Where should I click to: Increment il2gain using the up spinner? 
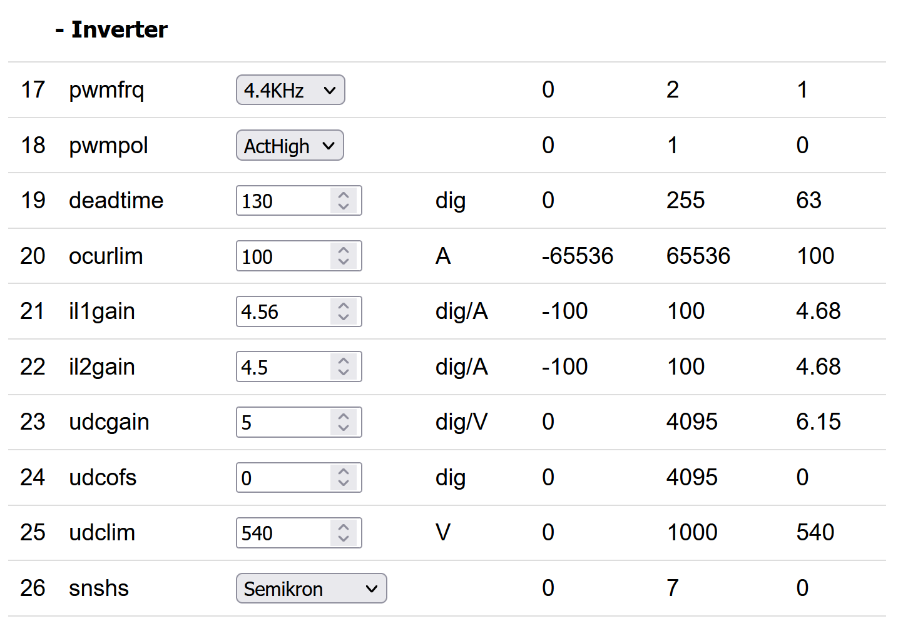[344, 361]
